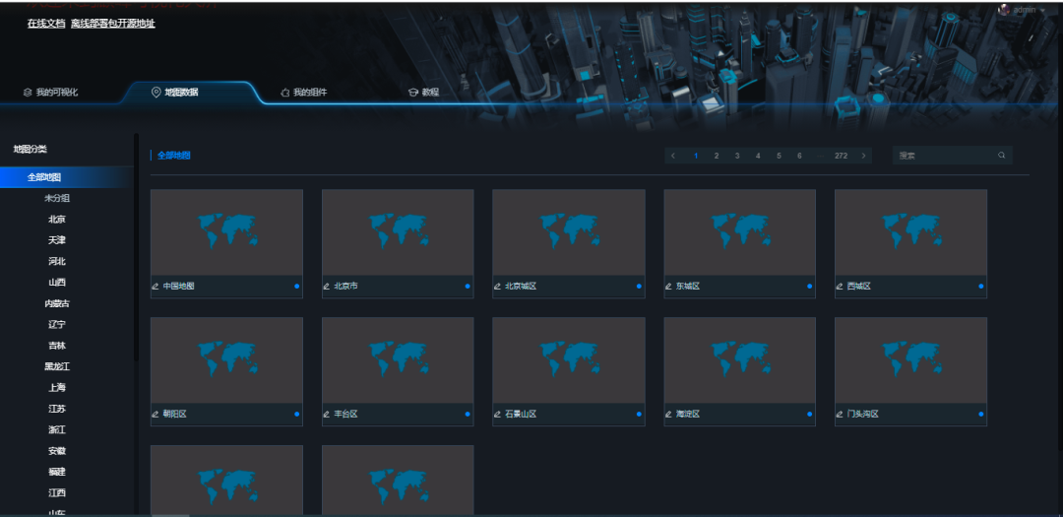Toggle the blue status dot on 丰台区
1063x517 pixels.
click(468, 415)
